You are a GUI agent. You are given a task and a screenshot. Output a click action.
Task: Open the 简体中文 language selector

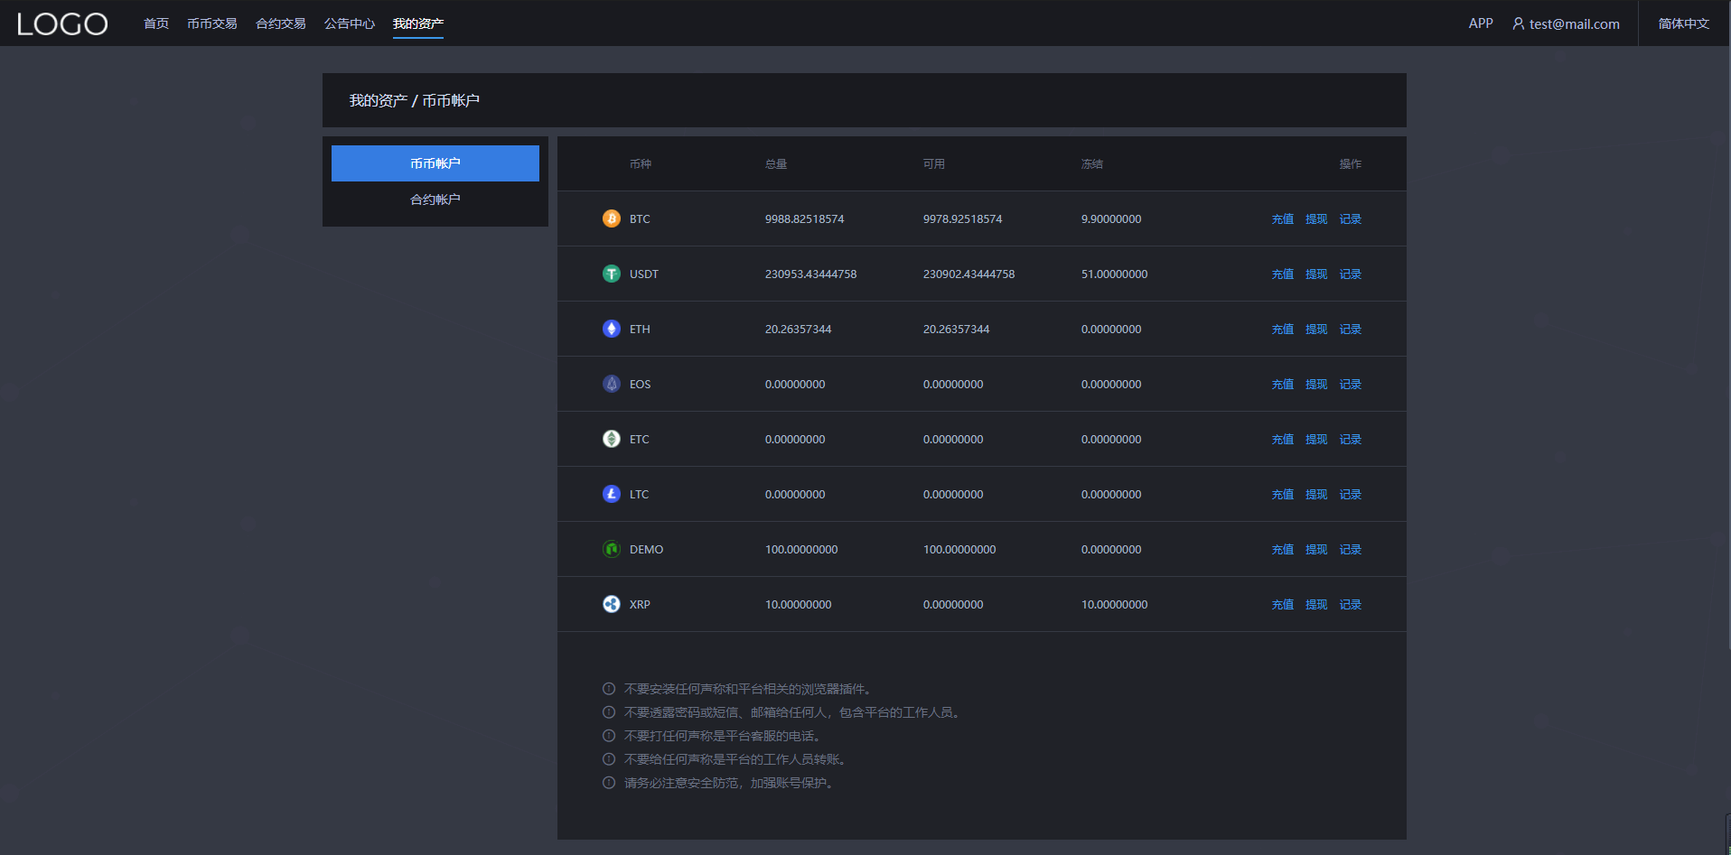click(x=1683, y=23)
